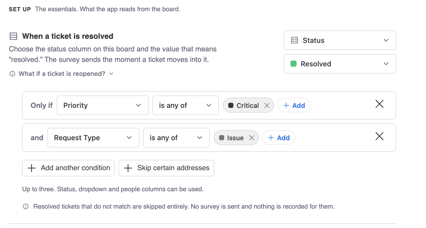Screen dimensions: 426x228
Task: Add a value to the Request Type condition
Action: coord(279,138)
